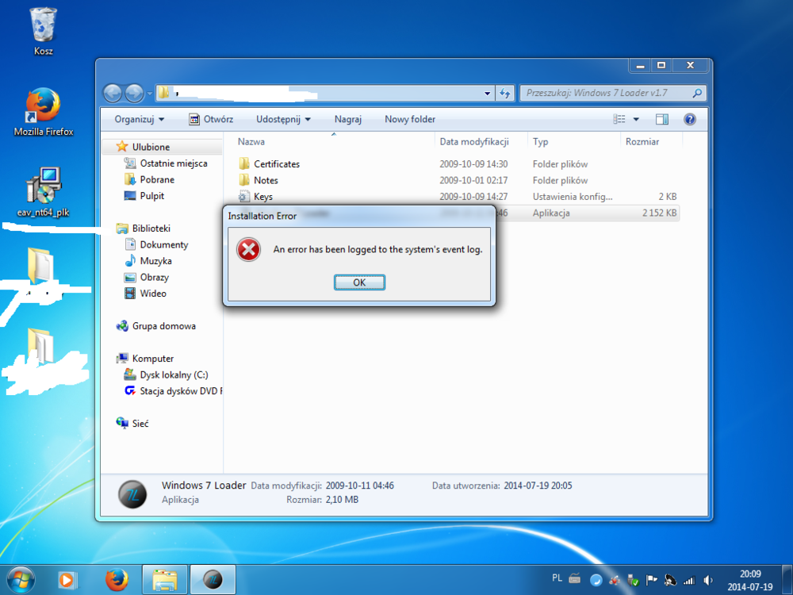
Task: Click the network signal icon in tray
Action: 689,581
